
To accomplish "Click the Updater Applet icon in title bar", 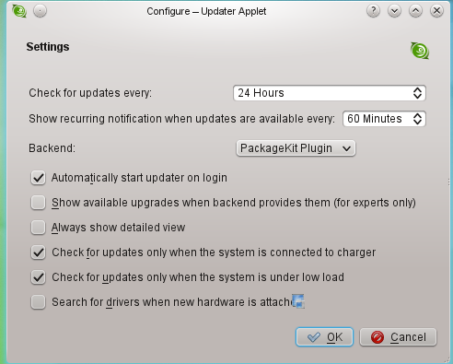I will 19,11.
